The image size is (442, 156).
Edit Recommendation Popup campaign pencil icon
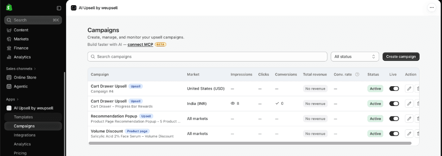(x=409, y=119)
